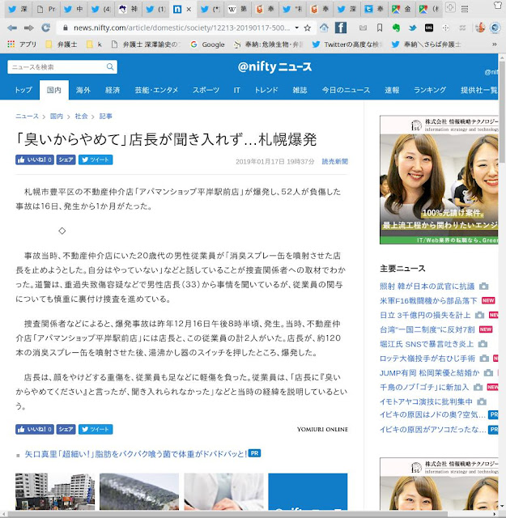Open the 国内 news category tab
This screenshot has width=506, height=518.
tap(54, 90)
